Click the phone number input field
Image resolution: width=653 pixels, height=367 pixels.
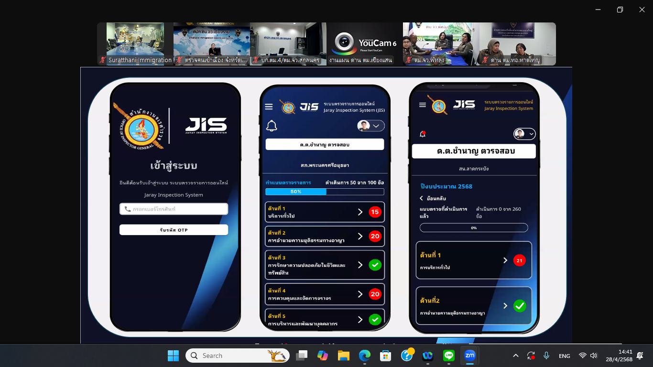tap(174, 209)
